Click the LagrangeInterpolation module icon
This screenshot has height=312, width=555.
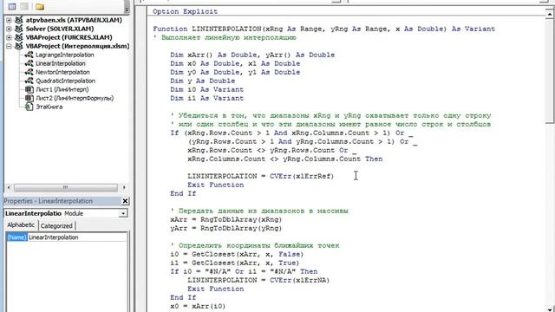(x=29, y=55)
